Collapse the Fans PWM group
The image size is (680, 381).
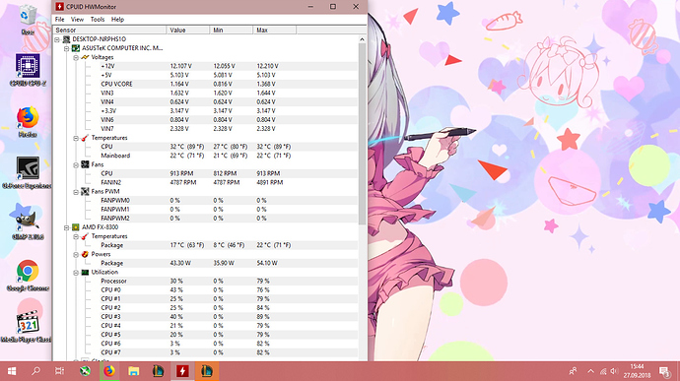[76, 192]
